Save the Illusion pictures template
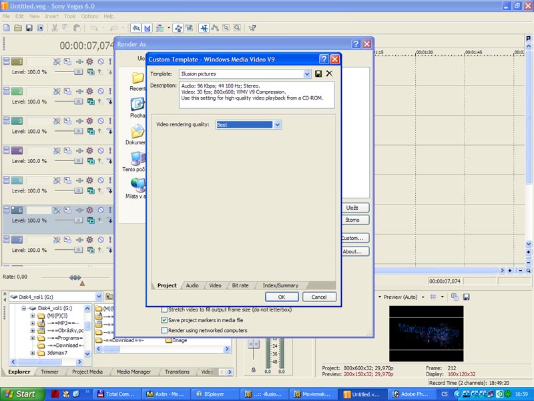The width and height of the screenshot is (534, 401). pyautogui.click(x=318, y=74)
